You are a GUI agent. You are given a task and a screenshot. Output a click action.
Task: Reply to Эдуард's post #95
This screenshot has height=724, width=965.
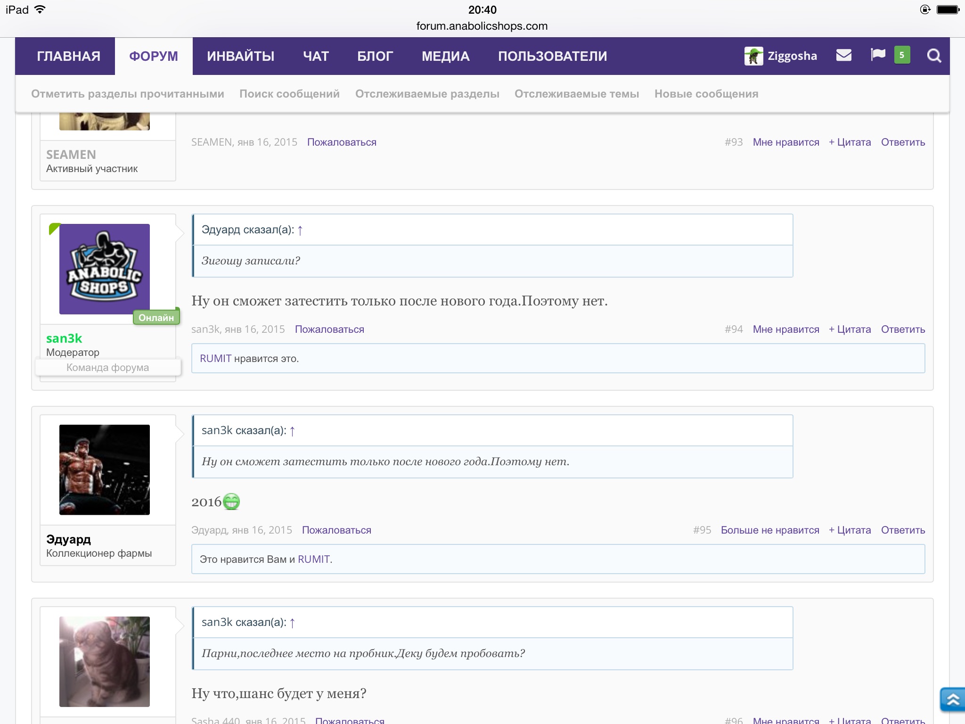903,530
